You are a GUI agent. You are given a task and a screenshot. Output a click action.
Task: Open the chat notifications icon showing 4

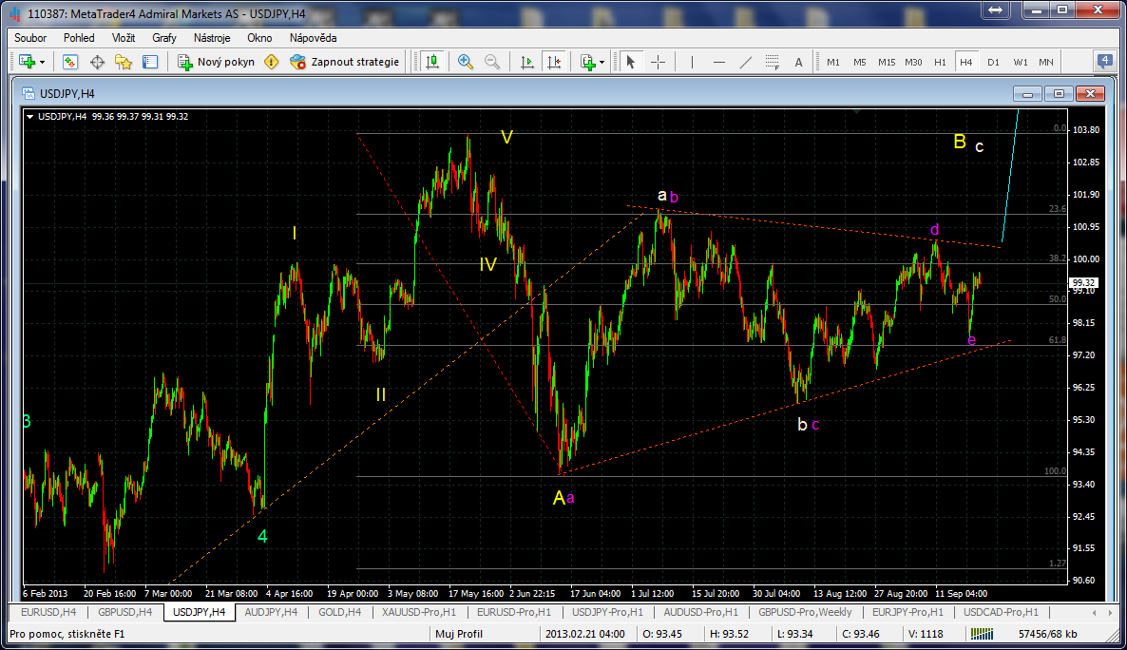point(1105,61)
